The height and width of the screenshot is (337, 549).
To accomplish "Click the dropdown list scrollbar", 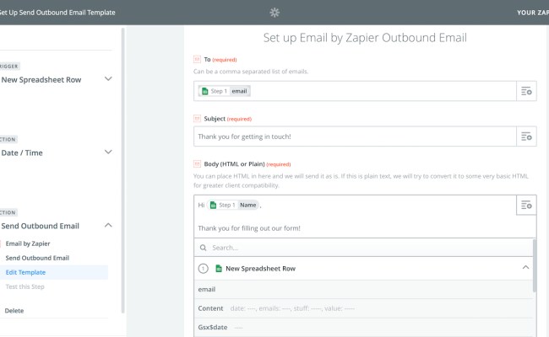I will (535, 265).
